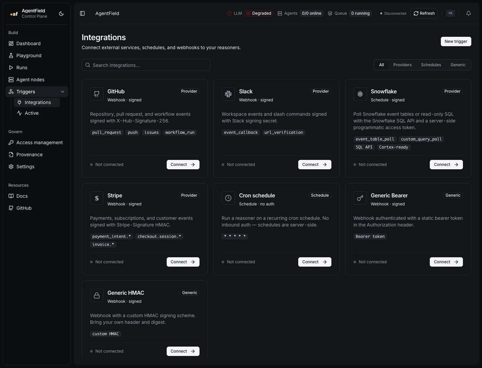Open Dashboard in sidebar
Viewport: 482px width, 368px height.
[37, 43]
